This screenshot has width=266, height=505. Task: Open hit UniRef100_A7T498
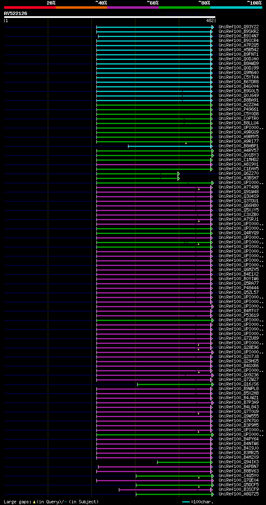tap(239, 187)
